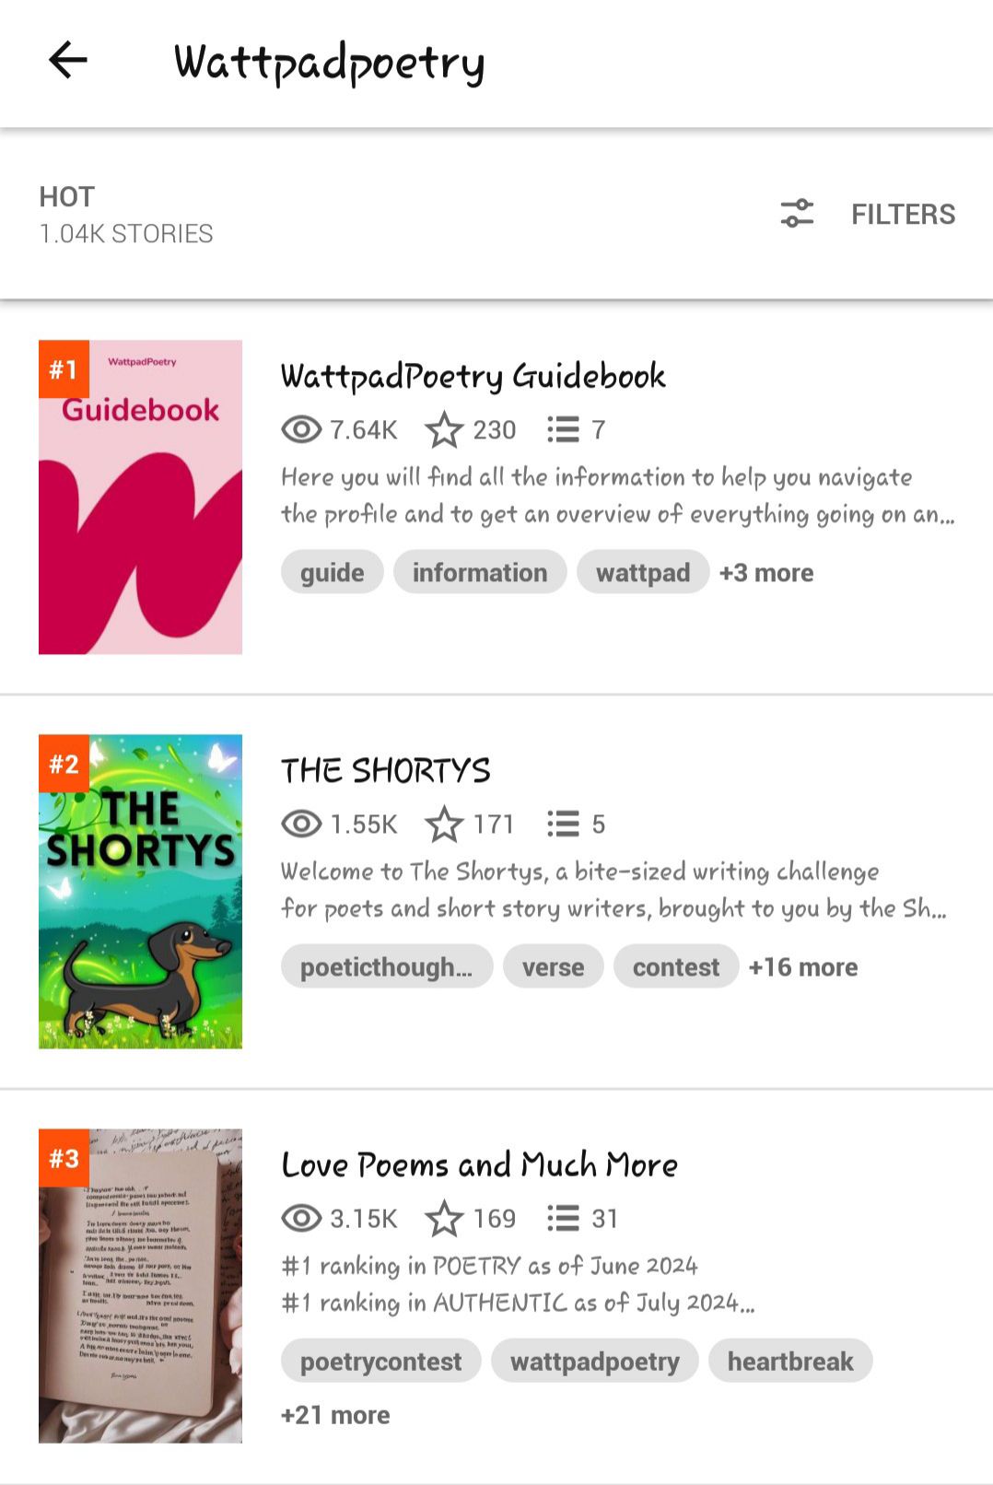Select the guide tag chip
This screenshot has height=1485, width=993.
(332, 572)
